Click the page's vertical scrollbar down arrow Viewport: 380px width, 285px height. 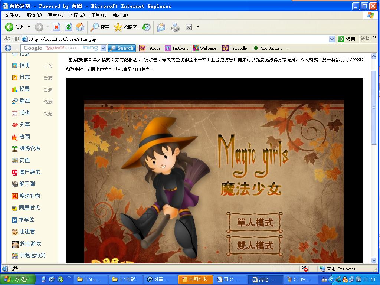[x=374, y=261]
